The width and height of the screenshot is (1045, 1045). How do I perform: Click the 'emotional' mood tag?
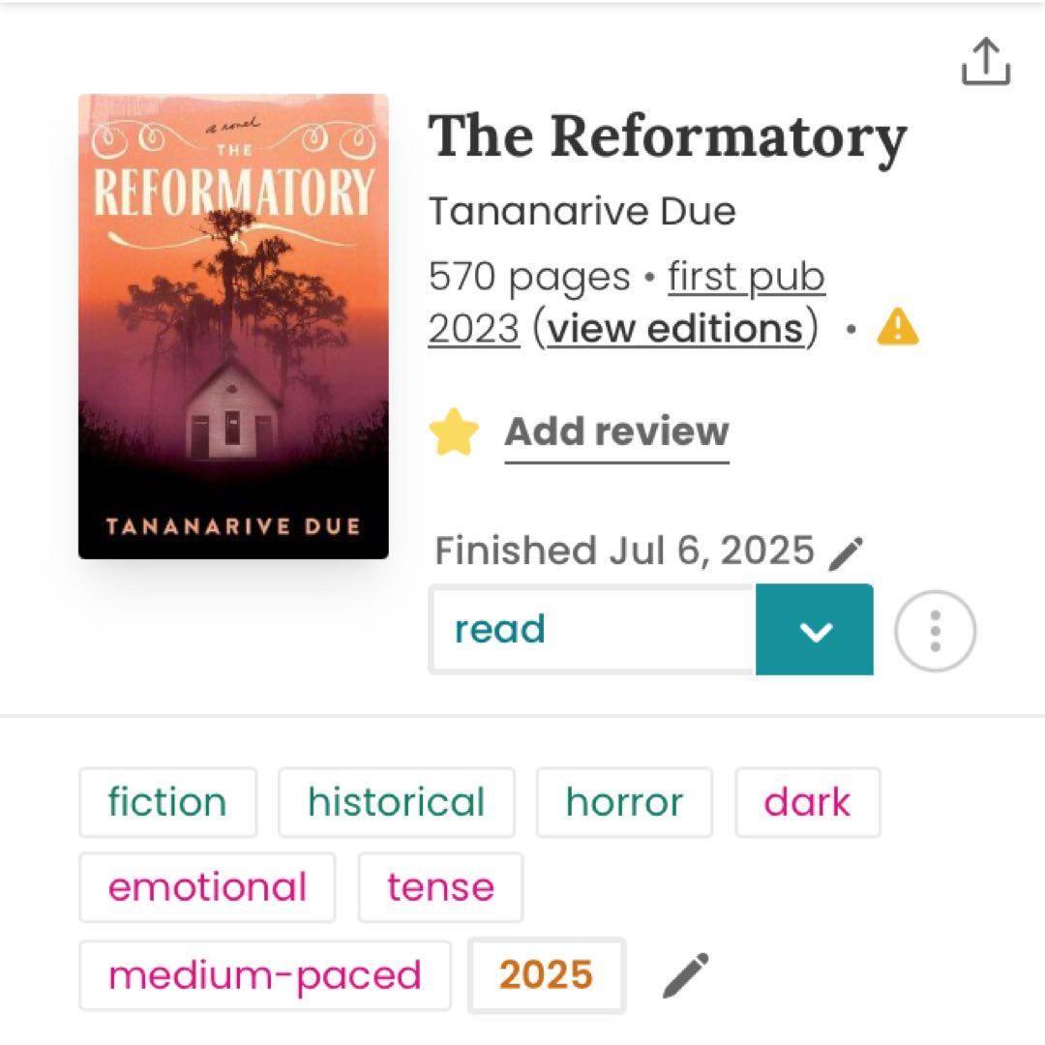pyautogui.click(x=207, y=887)
